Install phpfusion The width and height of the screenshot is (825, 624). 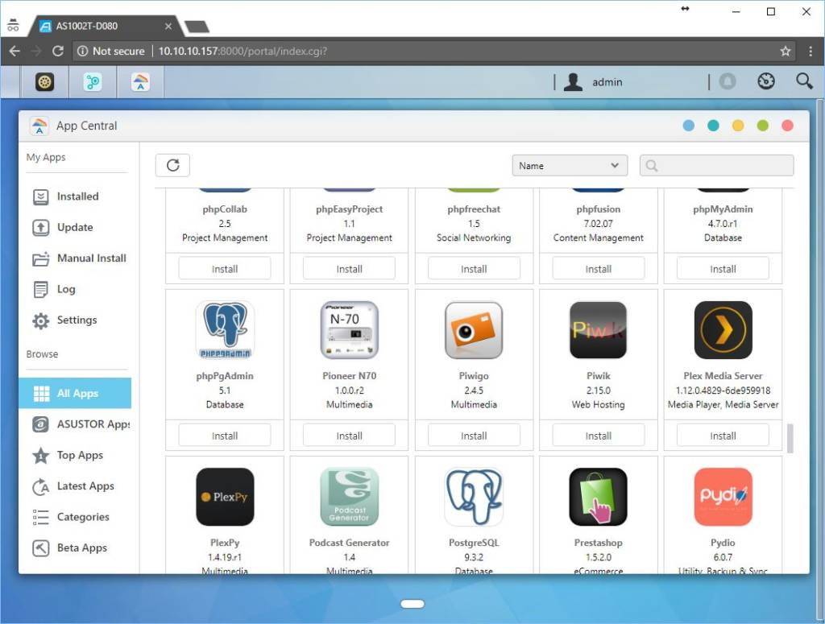tap(599, 269)
